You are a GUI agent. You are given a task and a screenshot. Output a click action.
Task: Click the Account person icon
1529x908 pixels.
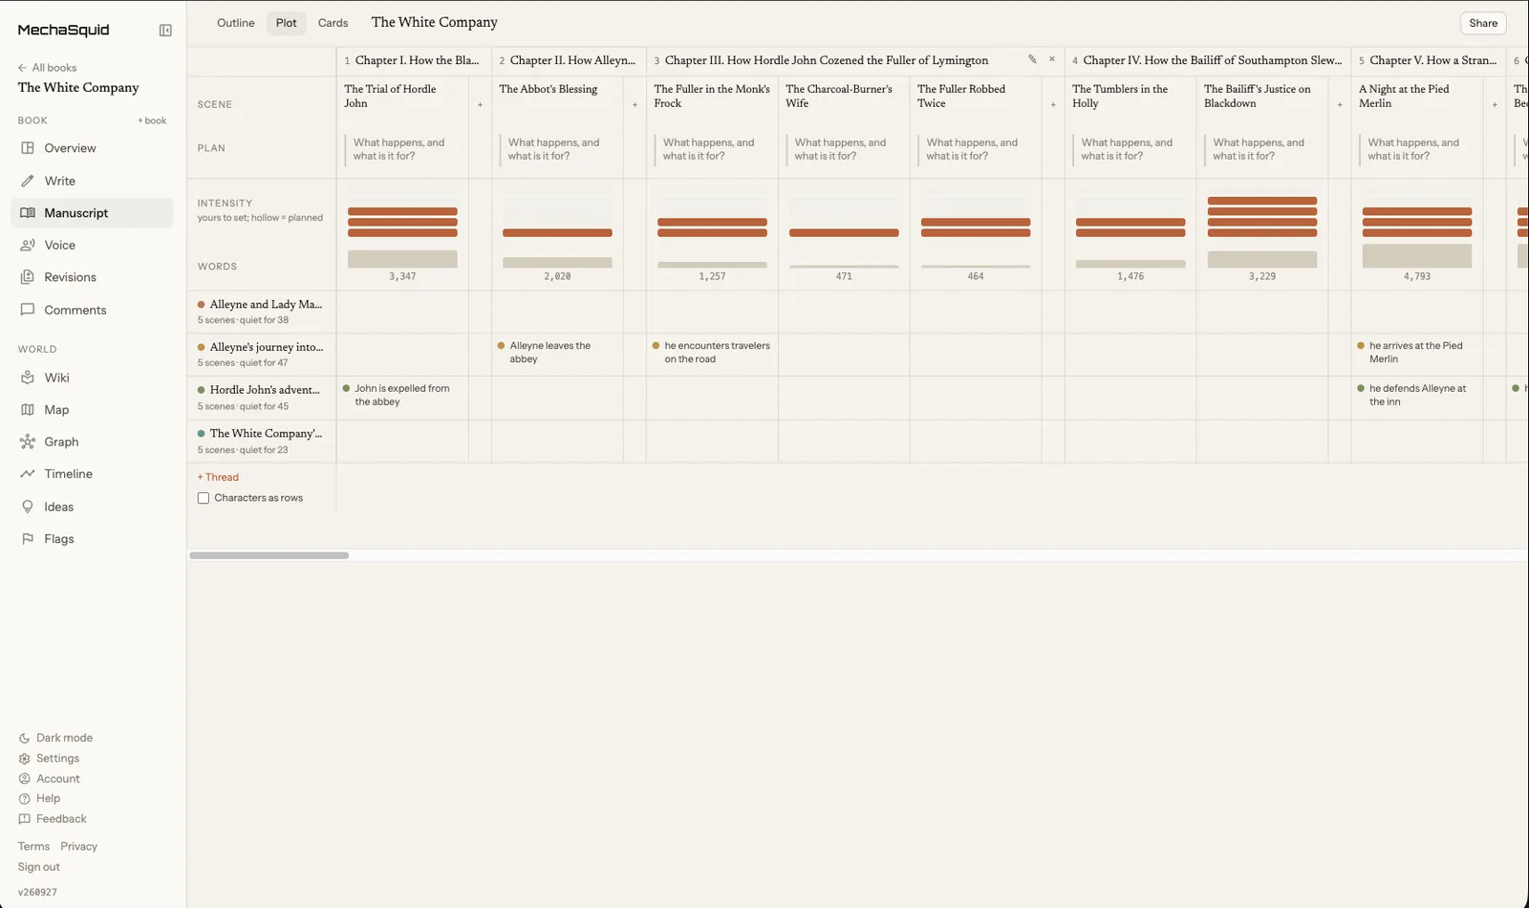[x=24, y=779]
